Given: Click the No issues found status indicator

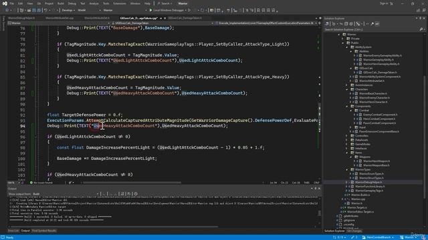Looking at the screenshot, I should [x=41, y=183].
